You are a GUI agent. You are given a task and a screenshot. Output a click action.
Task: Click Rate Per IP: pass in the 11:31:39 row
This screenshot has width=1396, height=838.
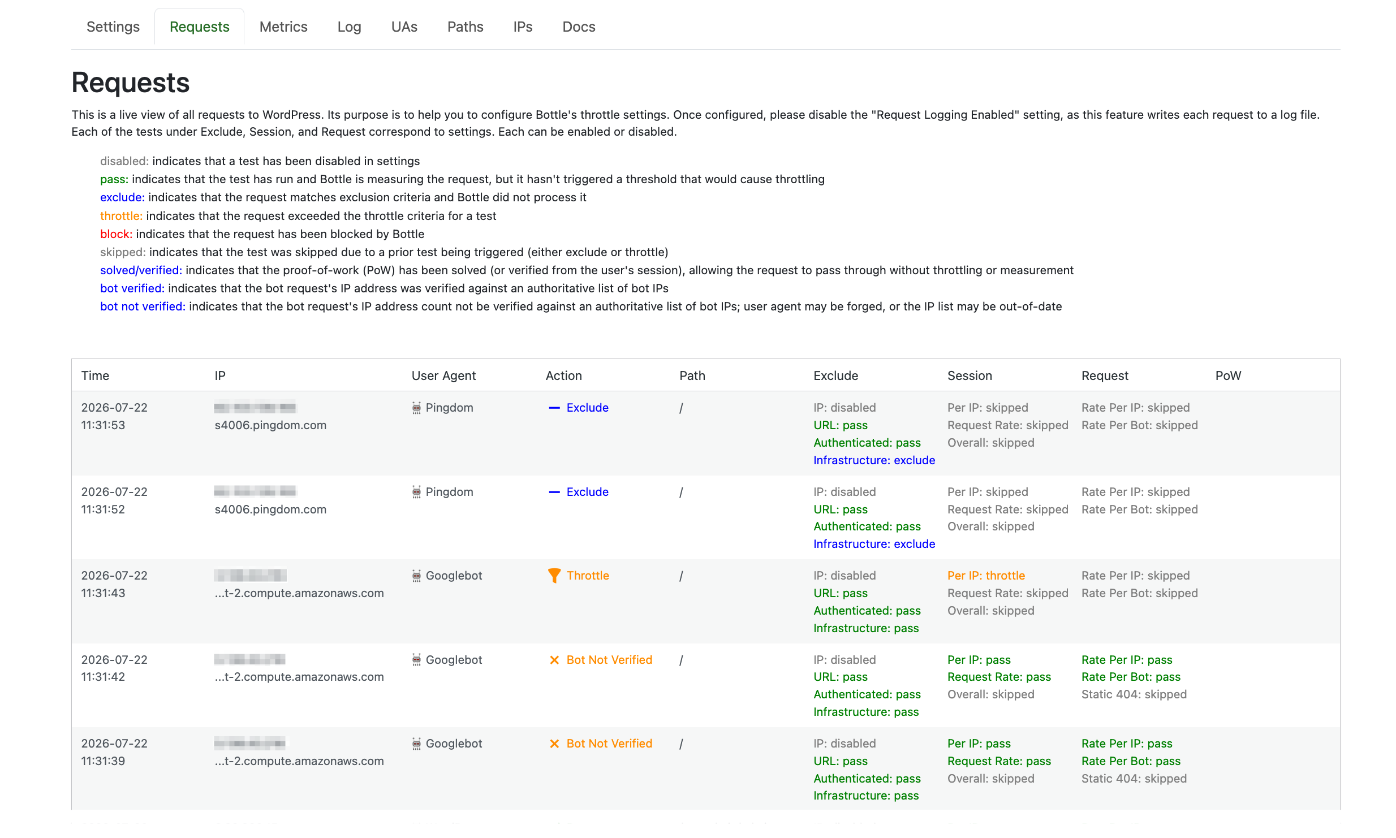point(1127,744)
